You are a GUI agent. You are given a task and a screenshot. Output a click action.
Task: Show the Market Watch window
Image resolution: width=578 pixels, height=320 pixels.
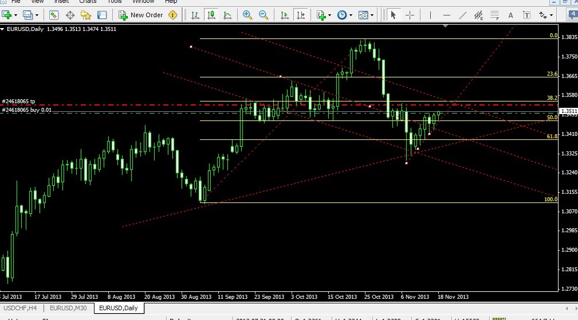54,15
